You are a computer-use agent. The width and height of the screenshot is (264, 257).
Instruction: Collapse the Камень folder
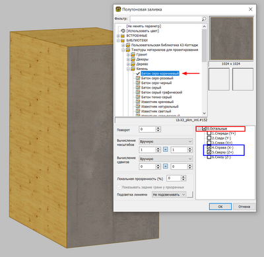click(128, 69)
